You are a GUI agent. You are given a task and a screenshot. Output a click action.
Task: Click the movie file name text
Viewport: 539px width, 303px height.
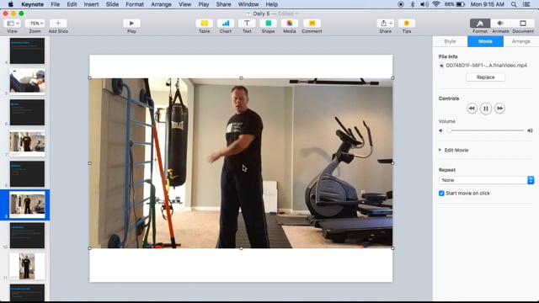click(486, 66)
